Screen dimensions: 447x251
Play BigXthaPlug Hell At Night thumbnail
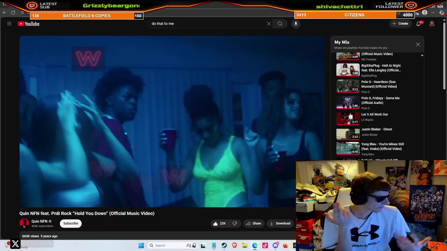click(x=348, y=70)
